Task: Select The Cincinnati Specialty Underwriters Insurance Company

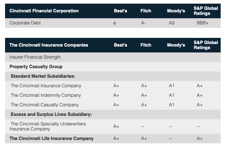Action: (48, 127)
